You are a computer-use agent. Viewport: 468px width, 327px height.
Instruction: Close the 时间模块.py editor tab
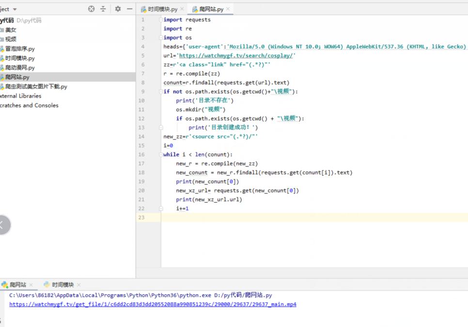pos(182,9)
